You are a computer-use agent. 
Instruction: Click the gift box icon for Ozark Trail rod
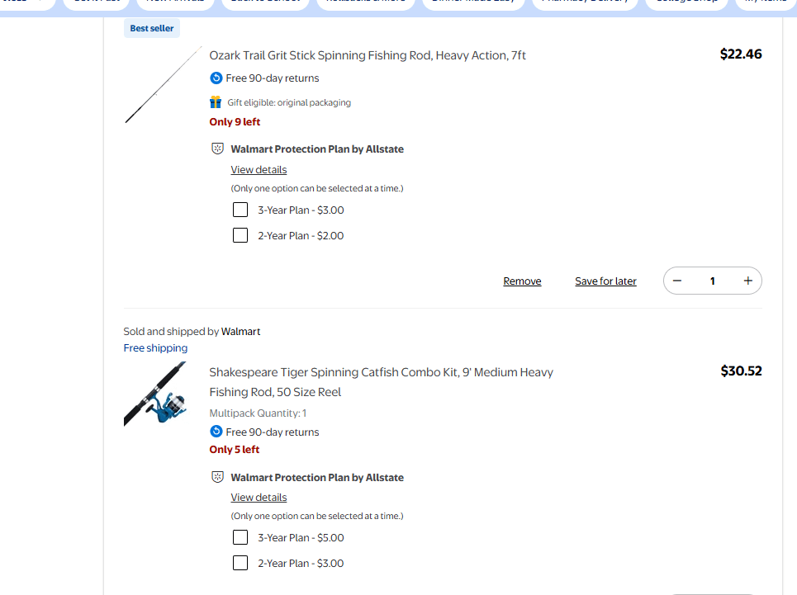click(216, 102)
